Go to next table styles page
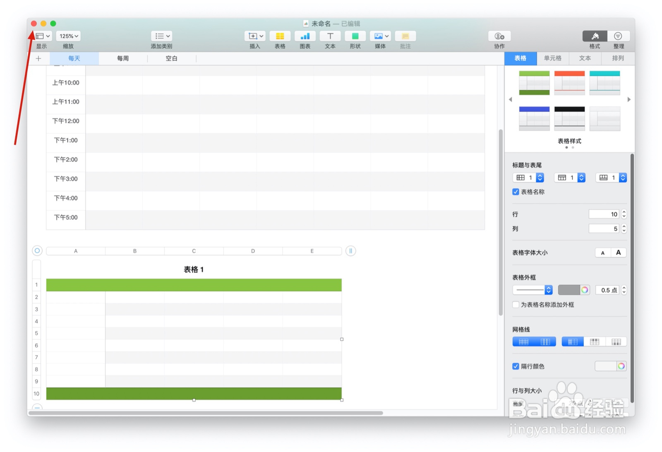 point(629,99)
